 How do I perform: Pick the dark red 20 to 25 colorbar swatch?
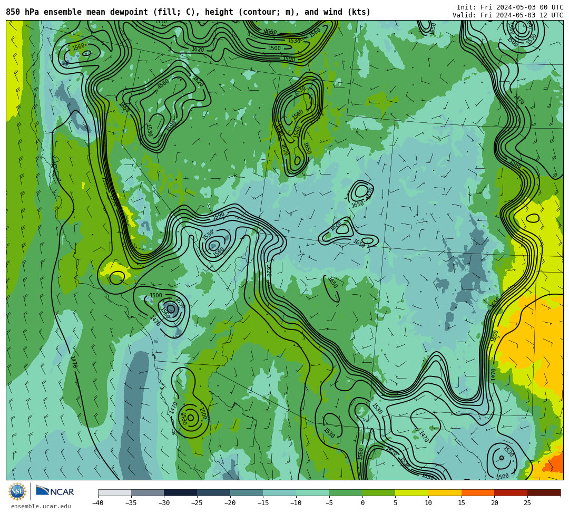pos(511,492)
